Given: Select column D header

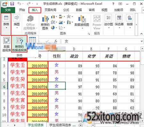Looking at the screenshot, I should pos(74,49).
